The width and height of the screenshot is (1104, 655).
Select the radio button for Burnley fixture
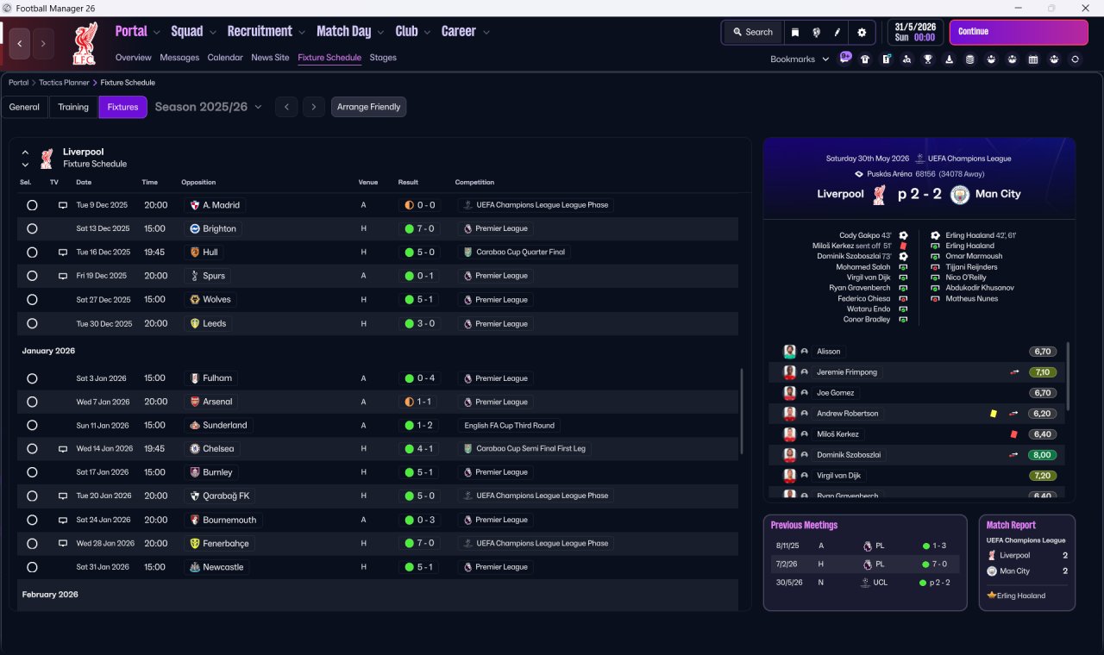(x=32, y=473)
